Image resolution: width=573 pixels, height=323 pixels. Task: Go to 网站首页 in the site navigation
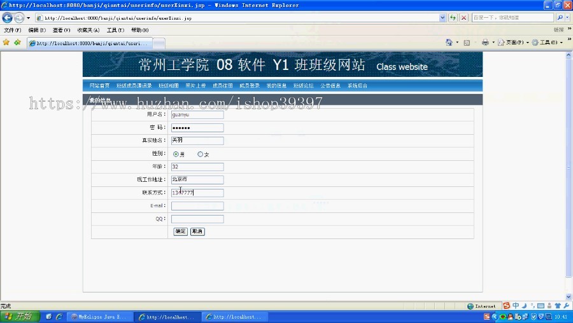pos(99,85)
